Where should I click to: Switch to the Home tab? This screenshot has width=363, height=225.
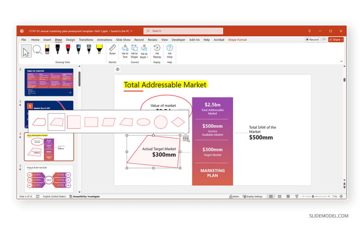pyautogui.click(x=35, y=40)
